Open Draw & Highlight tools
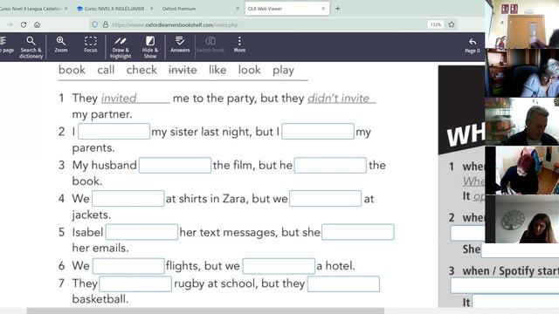 click(121, 46)
